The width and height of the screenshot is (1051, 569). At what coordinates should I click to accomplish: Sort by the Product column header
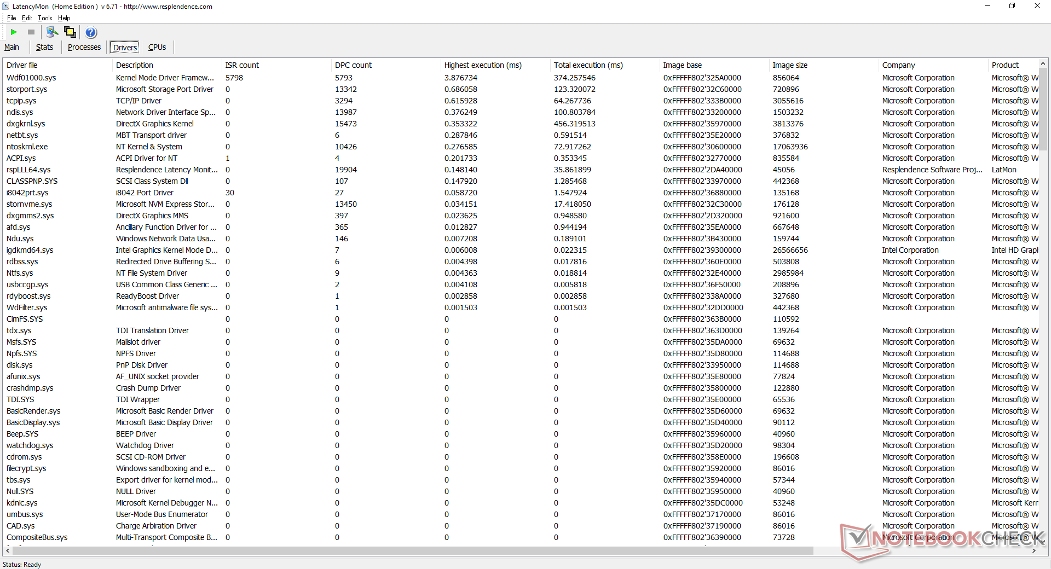[x=1013, y=65]
